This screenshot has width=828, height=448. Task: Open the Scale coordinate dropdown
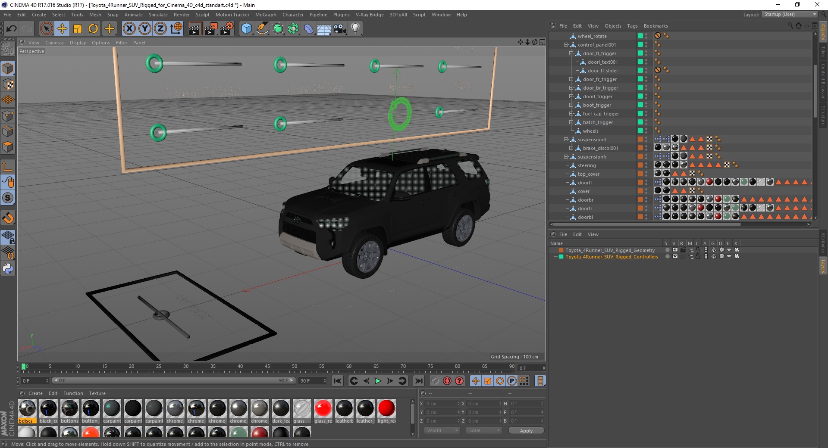pyautogui.click(x=483, y=430)
